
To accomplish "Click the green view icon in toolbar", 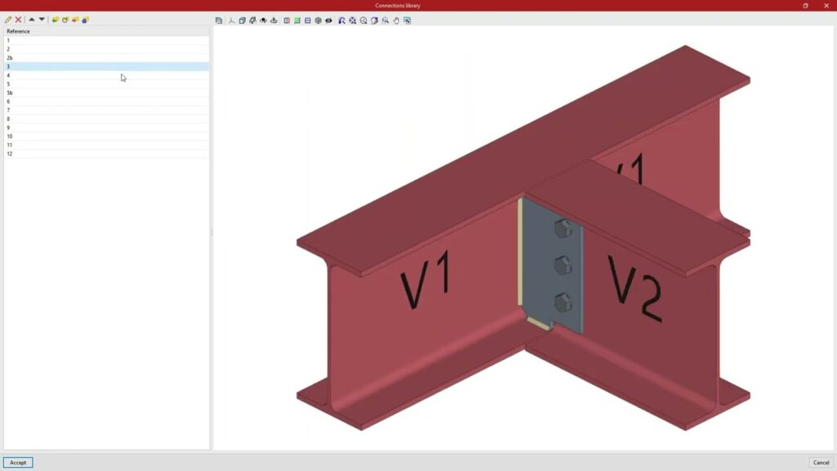I will (x=298, y=20).
